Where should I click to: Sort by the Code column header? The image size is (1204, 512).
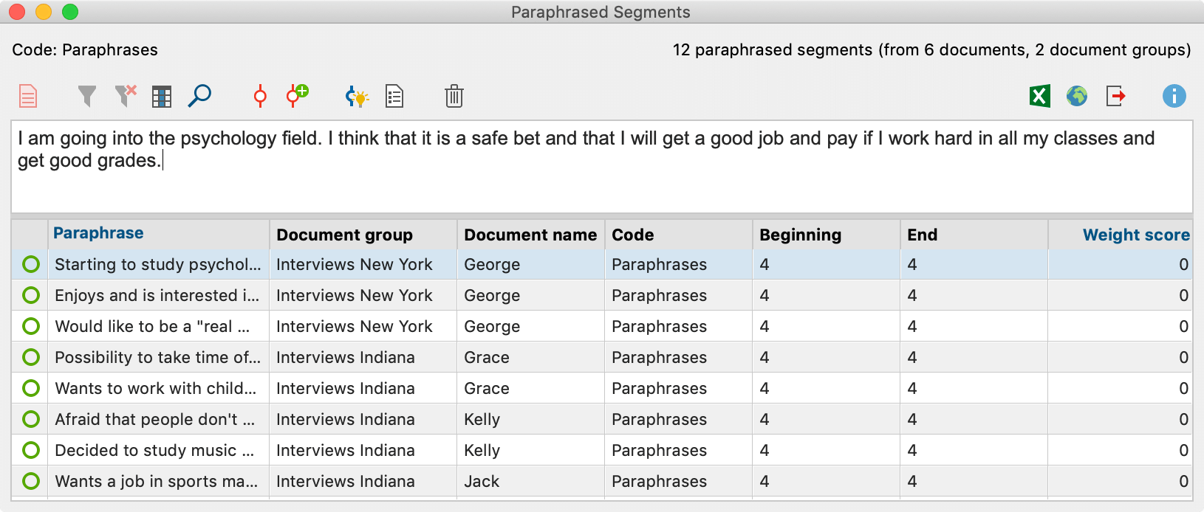678,235
